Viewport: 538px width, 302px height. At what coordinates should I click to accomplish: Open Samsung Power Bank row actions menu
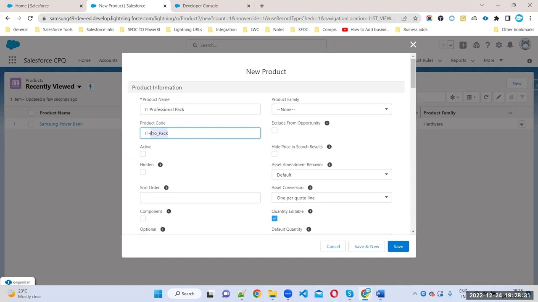tap(522, 124)
